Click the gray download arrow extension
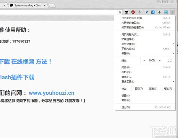This screenshot has width=178, height=138. click(x=140, y=12)
